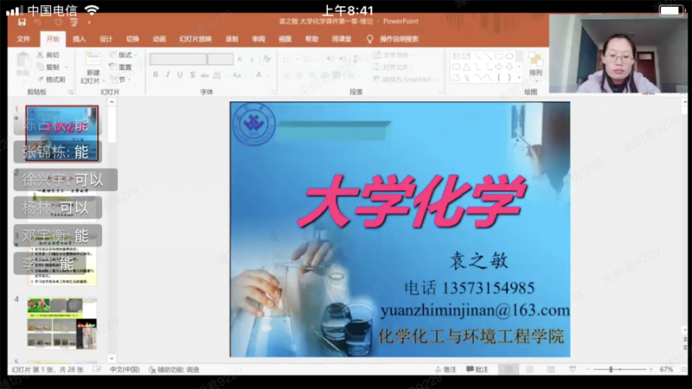The height and width of the screenshot is (389, 692).
Task: Open the Comments (批注) pane
Action: [x=476, y=370]
